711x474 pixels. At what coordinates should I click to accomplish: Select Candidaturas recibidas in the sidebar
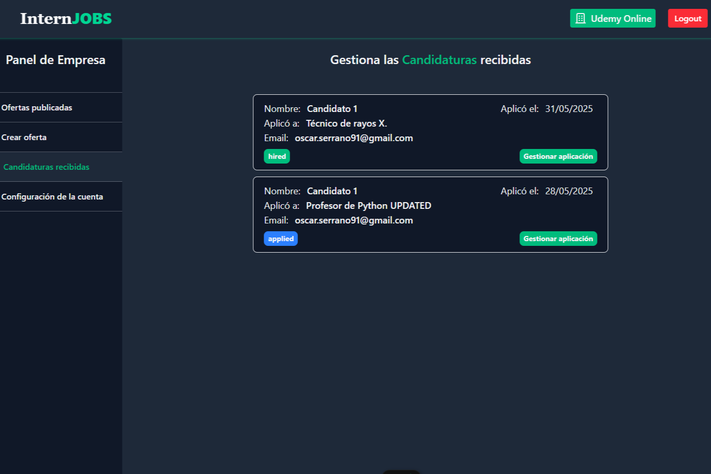(x=46, y=167)
